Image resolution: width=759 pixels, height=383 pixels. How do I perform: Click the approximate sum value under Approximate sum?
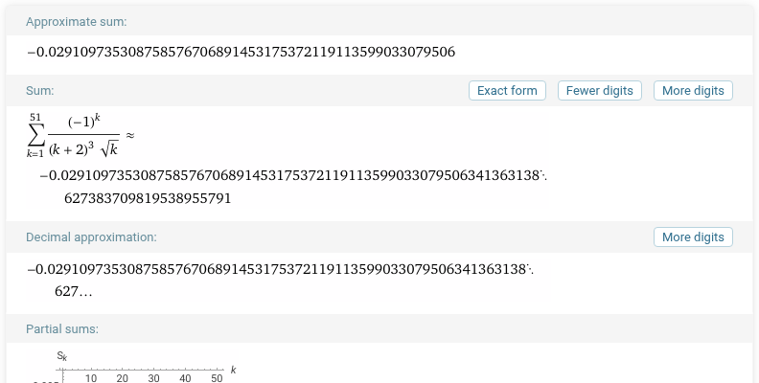(241, 52)
